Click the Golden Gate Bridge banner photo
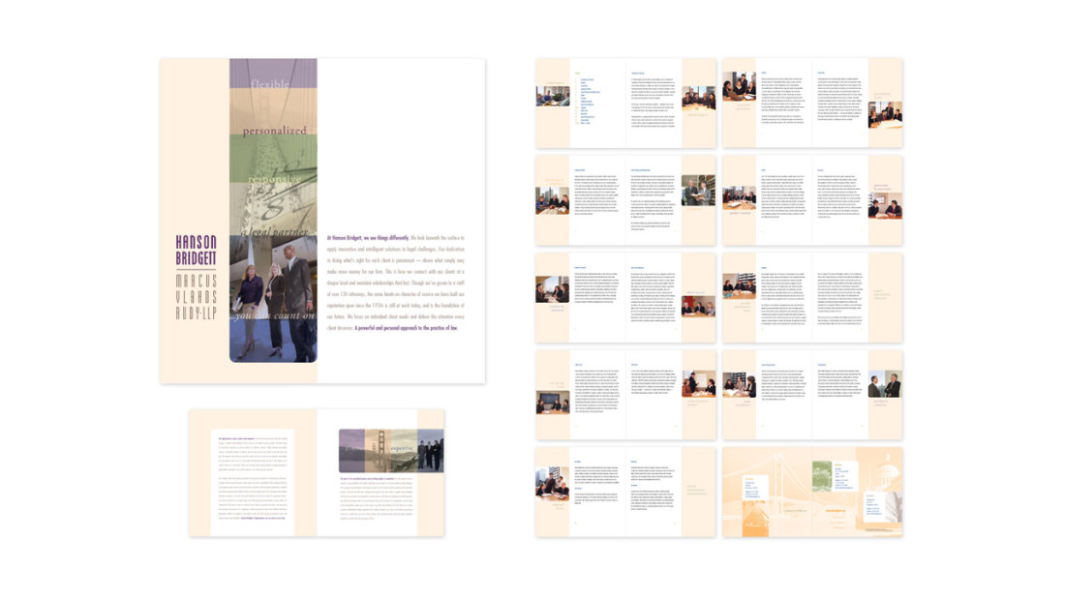Viewport: 1065px width, 599px height. [391, 451]
